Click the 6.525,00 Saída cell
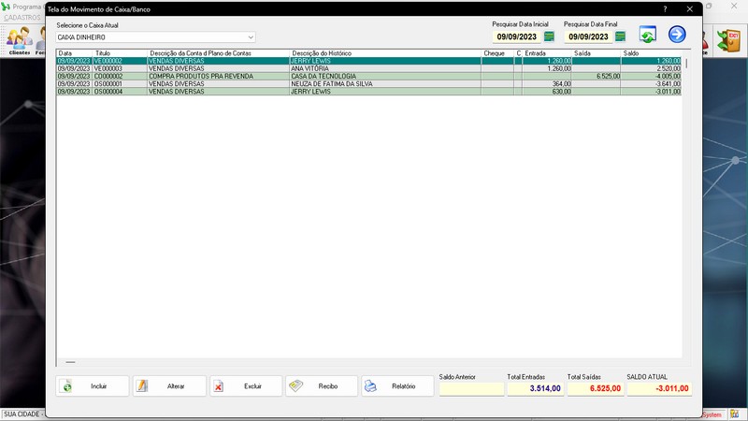 click(596, 77)
